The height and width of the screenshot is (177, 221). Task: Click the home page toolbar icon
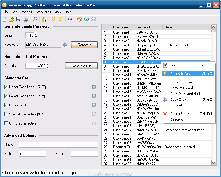[x=80, y=19]
